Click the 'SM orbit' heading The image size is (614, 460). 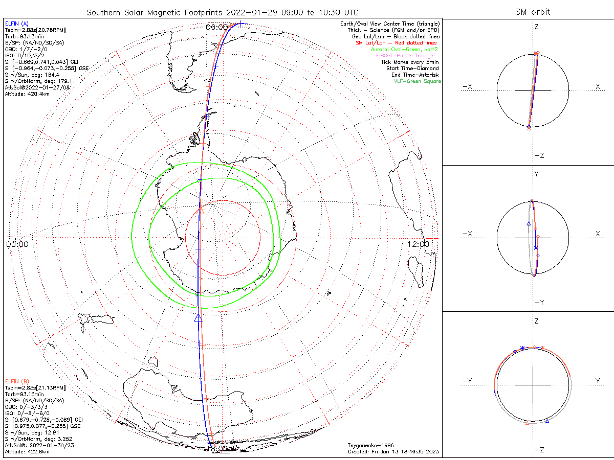coord(533,12)
